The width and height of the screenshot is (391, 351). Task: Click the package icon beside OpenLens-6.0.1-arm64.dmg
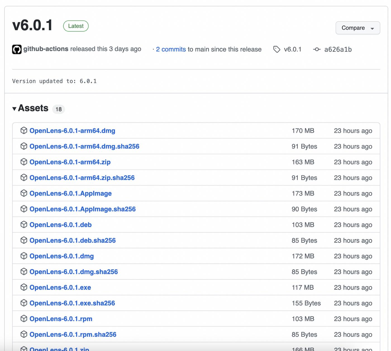pos(24,131)
